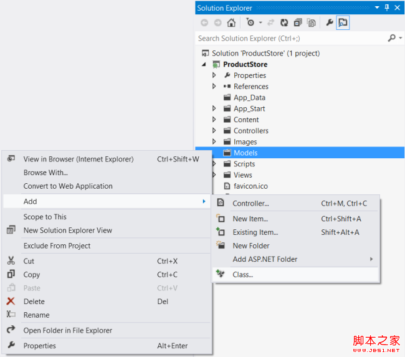Select favicon.ico in the project tree

tap(250, 186)
